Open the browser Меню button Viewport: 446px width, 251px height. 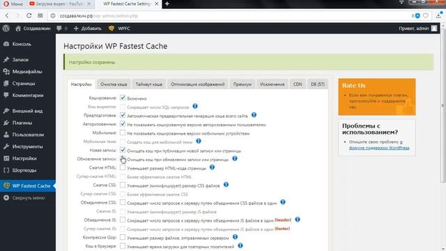pyautogui.click(x=13, y=4)
